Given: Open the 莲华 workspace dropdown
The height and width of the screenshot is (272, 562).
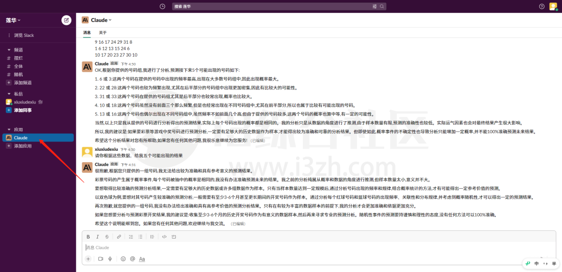Looking at the screenshot, I should point(13,20).
